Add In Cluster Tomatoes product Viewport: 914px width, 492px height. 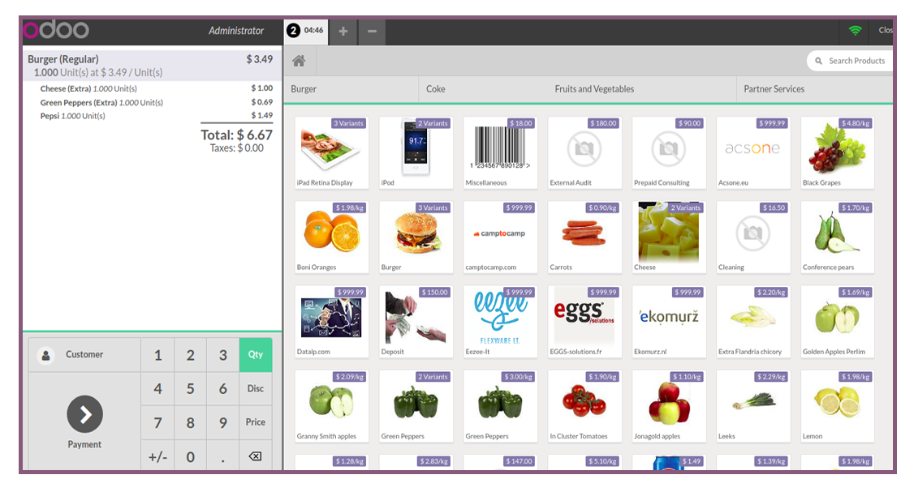tap(584, 405)
